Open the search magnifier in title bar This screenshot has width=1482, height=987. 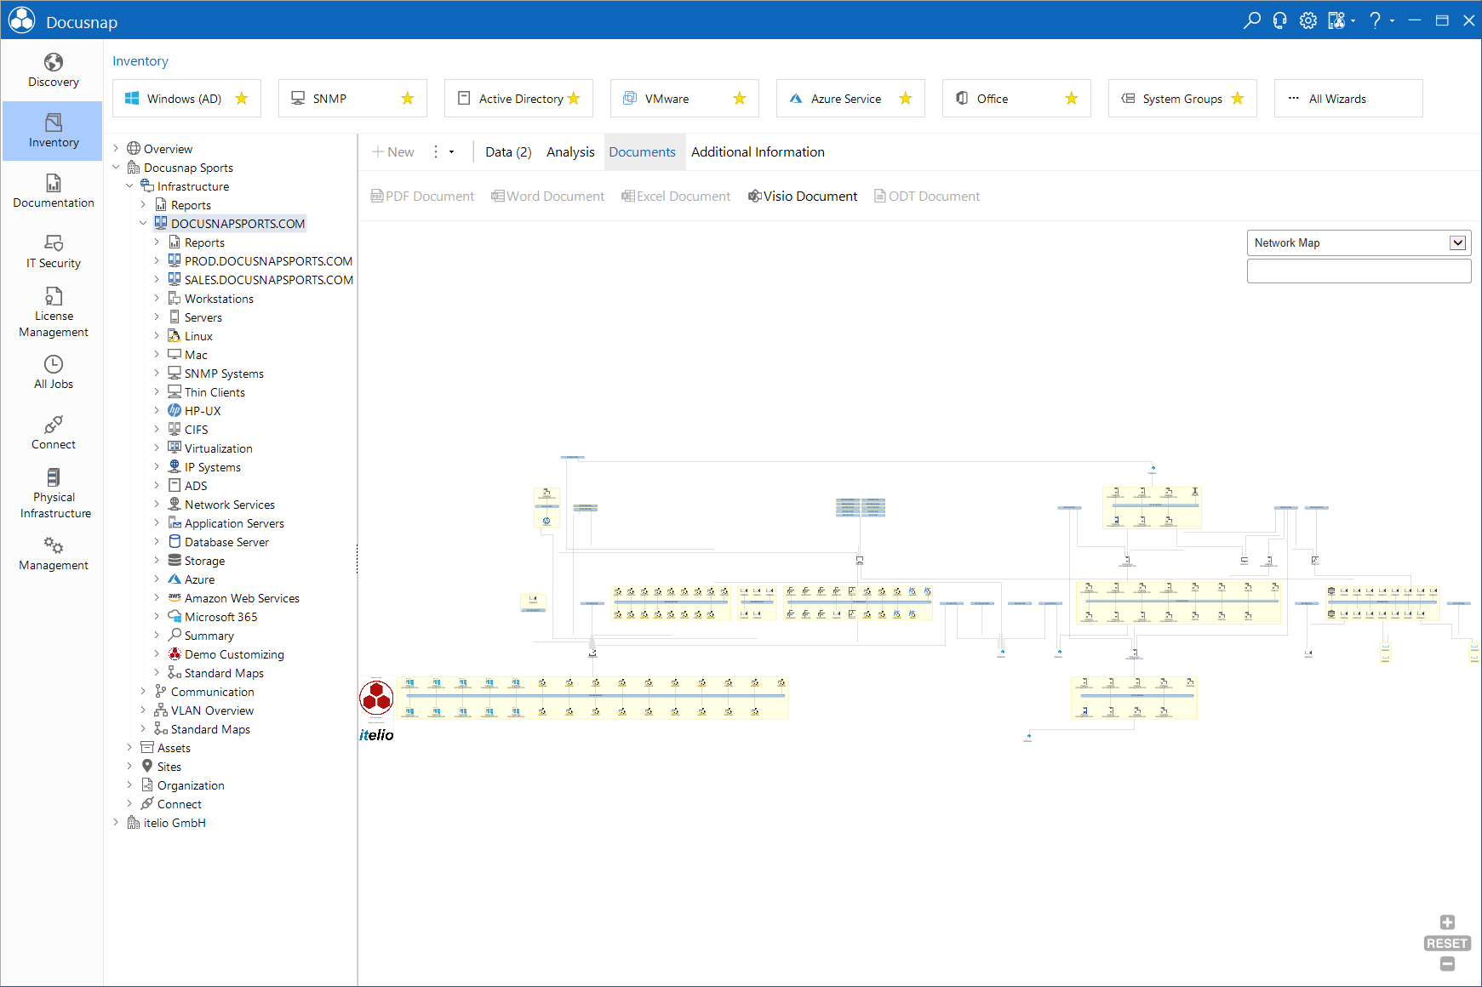1251,20
